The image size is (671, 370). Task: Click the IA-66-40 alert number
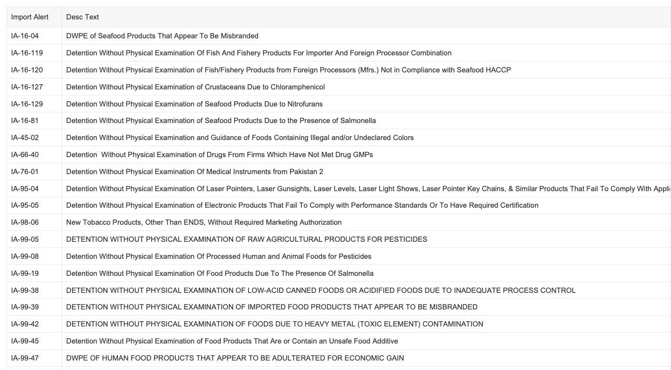click(x=25, y=155)
